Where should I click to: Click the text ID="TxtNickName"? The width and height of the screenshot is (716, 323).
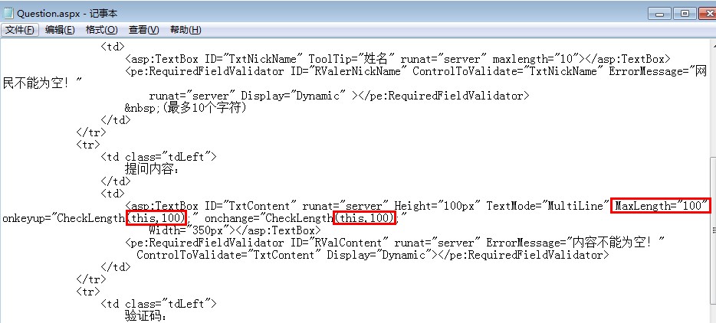pos(254,59)
